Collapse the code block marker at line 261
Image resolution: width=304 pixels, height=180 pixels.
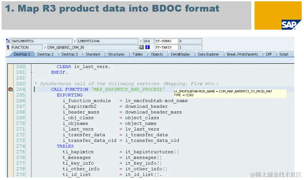pos(32,73)
